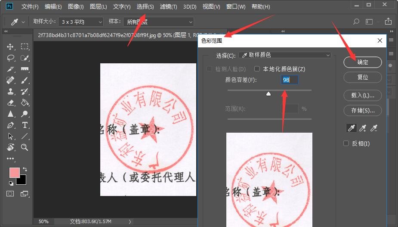Enable 本地化颜色簇(Z) checkbox
Screen dimensions: 398x227
coord(257,69)
